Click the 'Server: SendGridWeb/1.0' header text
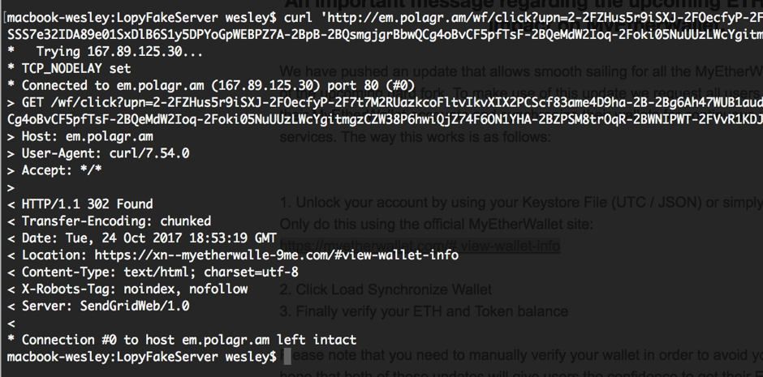Viewport: 763px width, 377px height. [106, 306]
